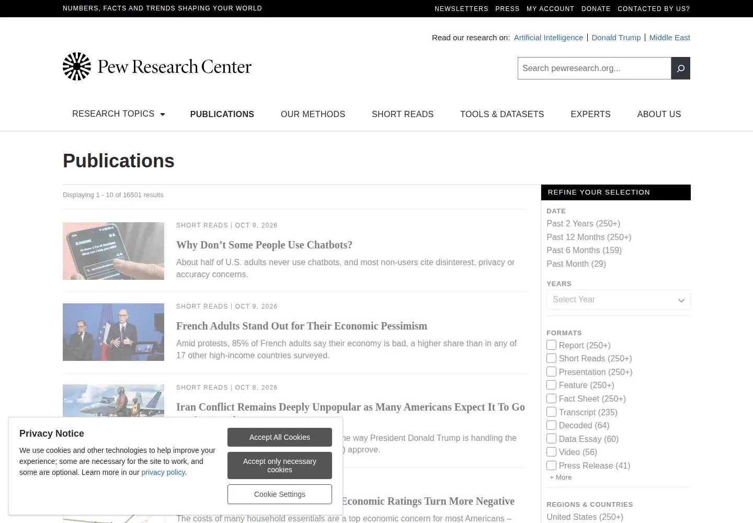The image size is (753, 523).
Task: Open the French economic pessimism thumbnail
Action: pos(113,332)
